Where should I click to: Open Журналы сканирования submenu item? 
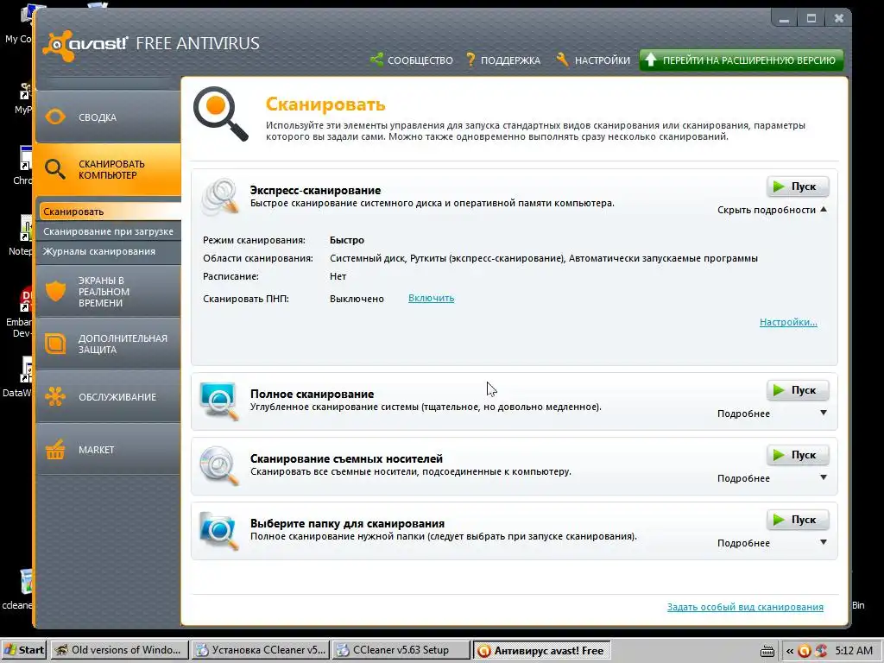(110, 251)
